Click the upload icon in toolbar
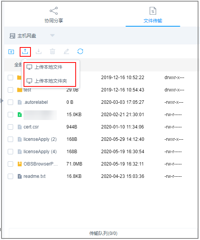The width and height of the screenshot is (200, 240). click(x=25, y=52)
